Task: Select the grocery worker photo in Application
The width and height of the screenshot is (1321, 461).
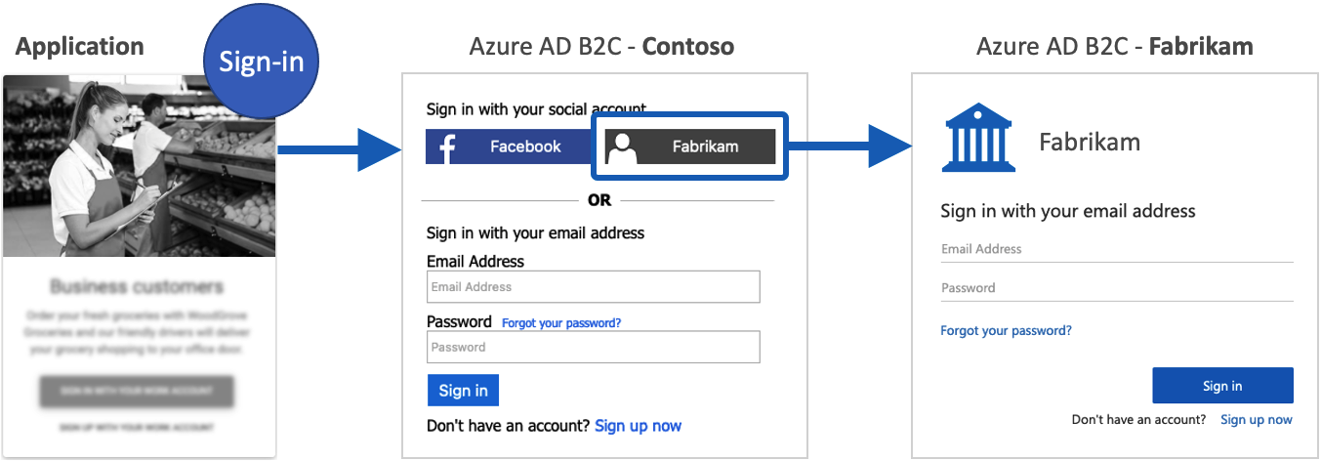Action: tap(140, 166)
